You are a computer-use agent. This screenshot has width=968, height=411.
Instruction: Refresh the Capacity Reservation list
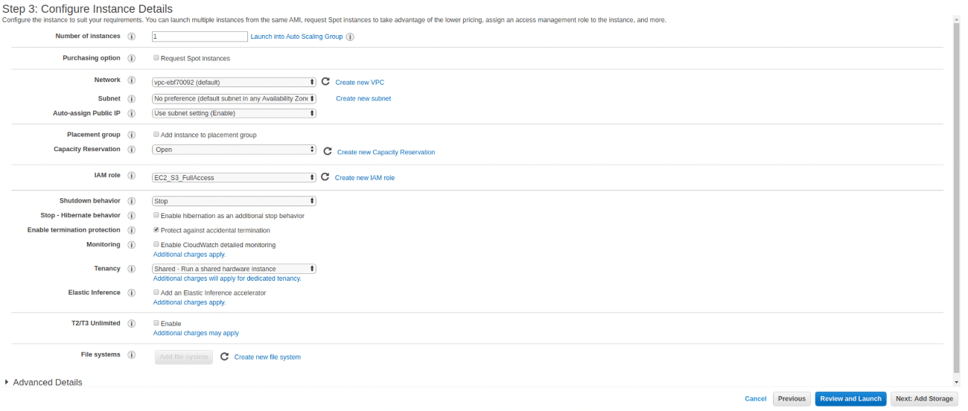pyautogui.click(x=327, y=151)
